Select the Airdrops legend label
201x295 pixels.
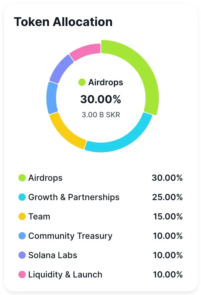(45, 178)
